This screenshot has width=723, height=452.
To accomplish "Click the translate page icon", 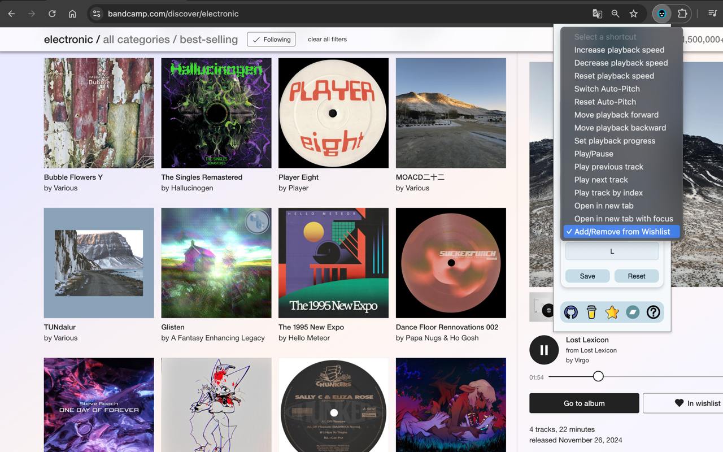I will tap(597, 14).
